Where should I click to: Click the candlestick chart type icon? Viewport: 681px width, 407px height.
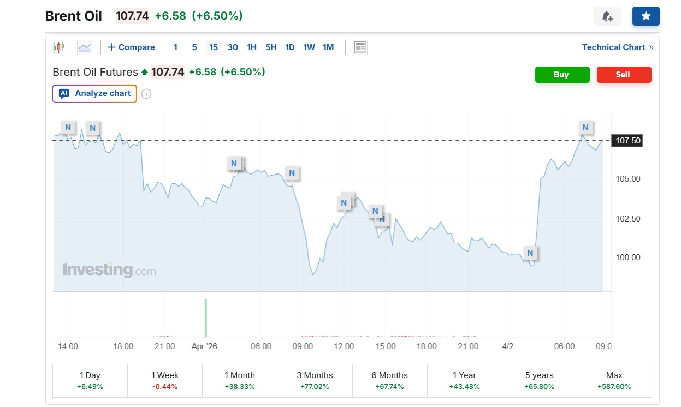click(59, 47)
